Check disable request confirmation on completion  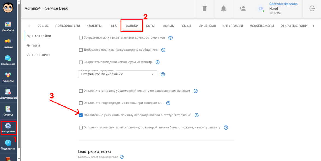coord(81,103)
